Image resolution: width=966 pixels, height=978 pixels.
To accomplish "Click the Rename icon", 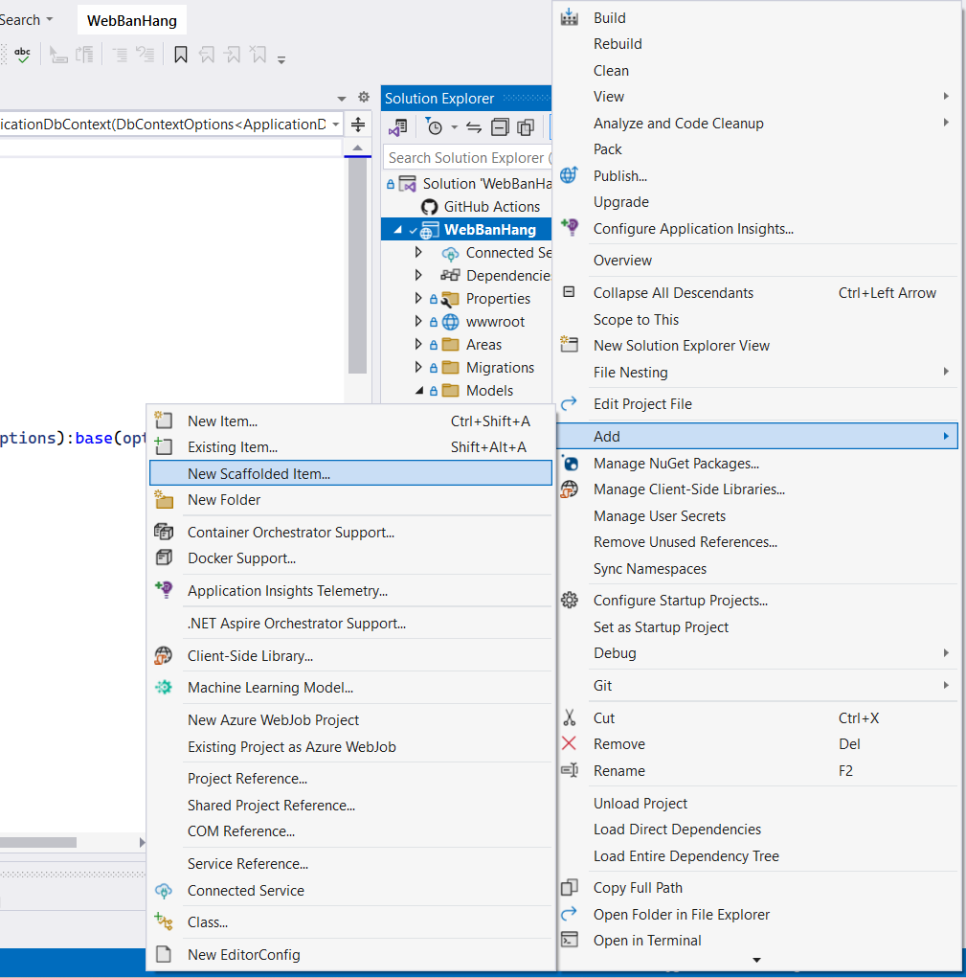I will pos(570,770).
